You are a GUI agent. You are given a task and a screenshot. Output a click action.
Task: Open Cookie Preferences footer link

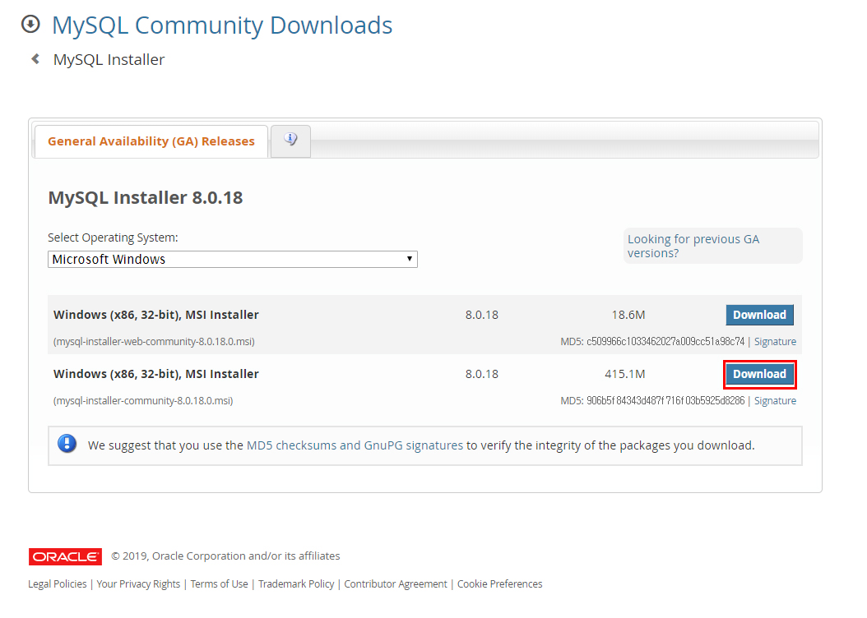pyautogui.click(x=500, y=583)
